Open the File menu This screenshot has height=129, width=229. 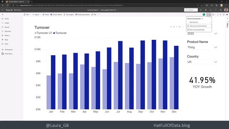(x=27, y=15)
